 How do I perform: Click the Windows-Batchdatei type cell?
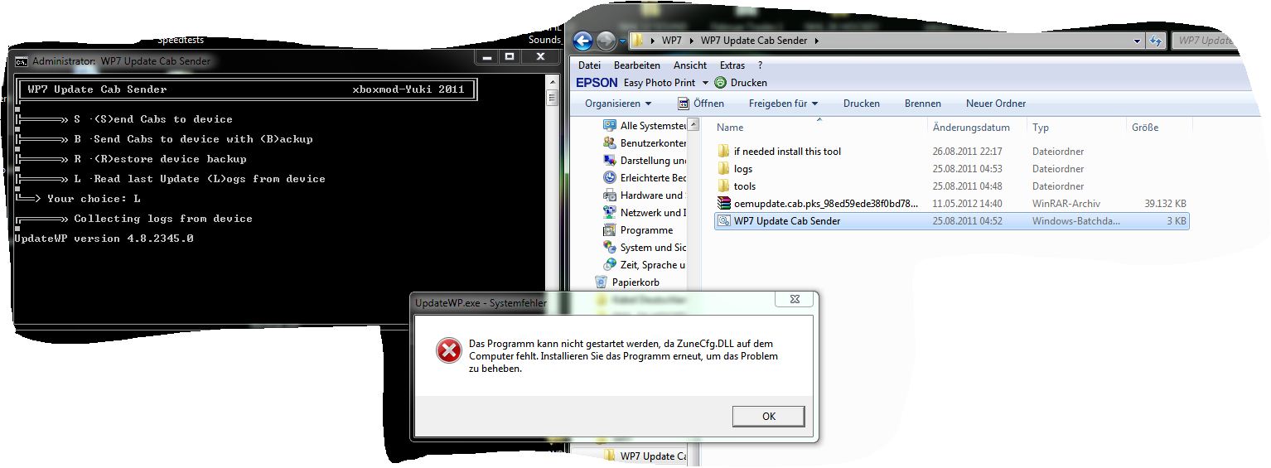1075,221
